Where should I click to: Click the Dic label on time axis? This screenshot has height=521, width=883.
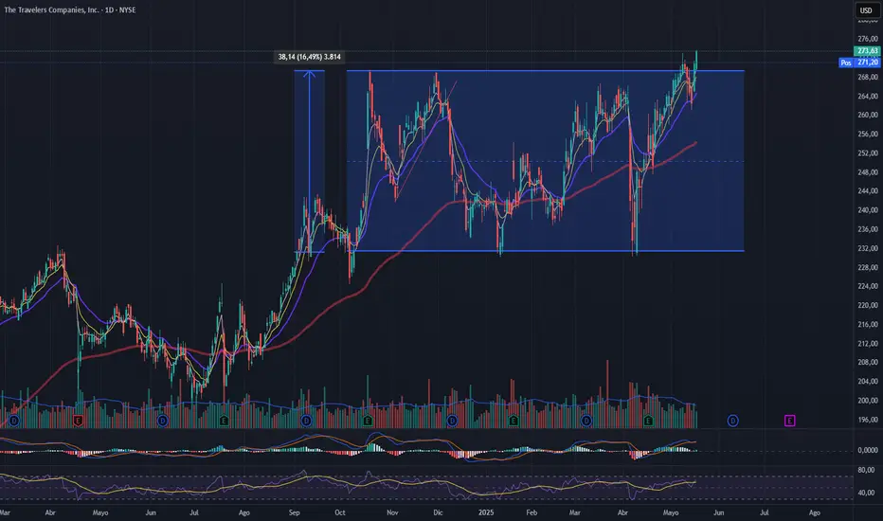click(438, 512)
